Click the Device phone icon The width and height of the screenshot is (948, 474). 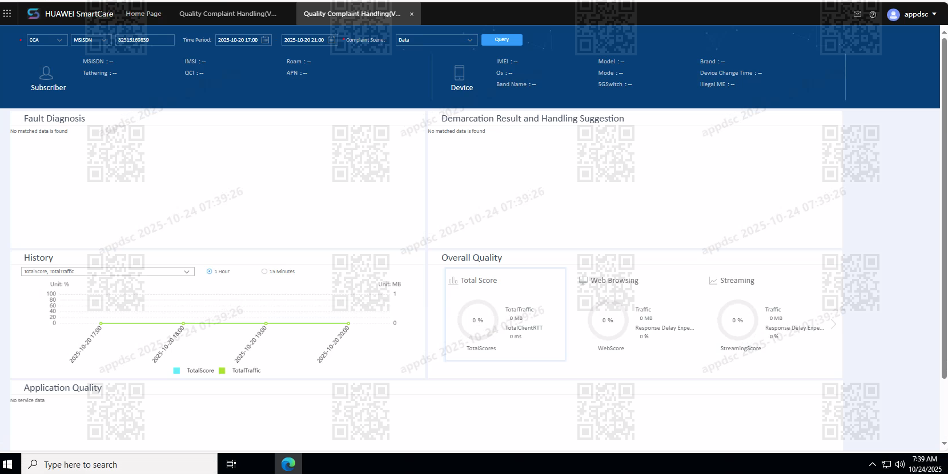459,72
